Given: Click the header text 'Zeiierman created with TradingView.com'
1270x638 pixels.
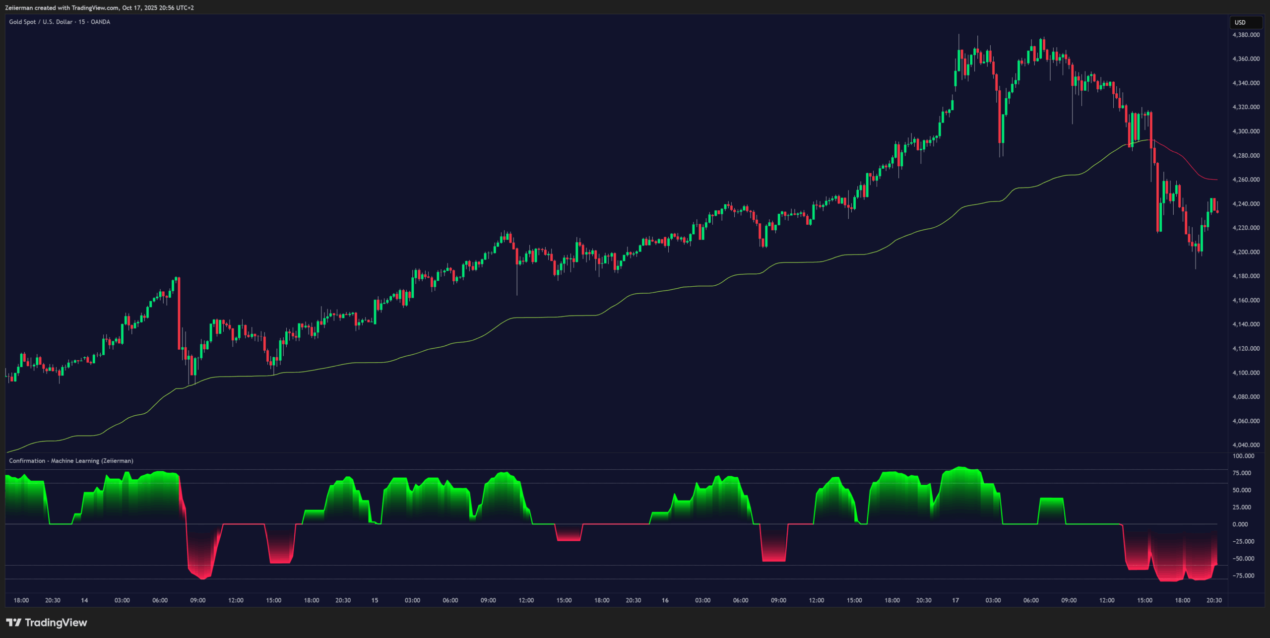Looking at the screenshot, I should 62,7.
